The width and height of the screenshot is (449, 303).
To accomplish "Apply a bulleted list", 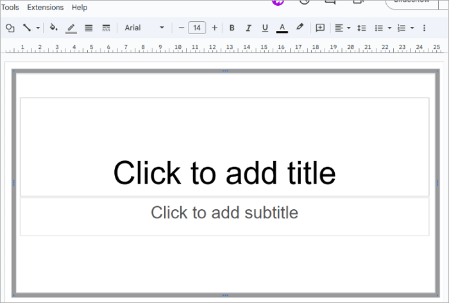I will [379, 28].
